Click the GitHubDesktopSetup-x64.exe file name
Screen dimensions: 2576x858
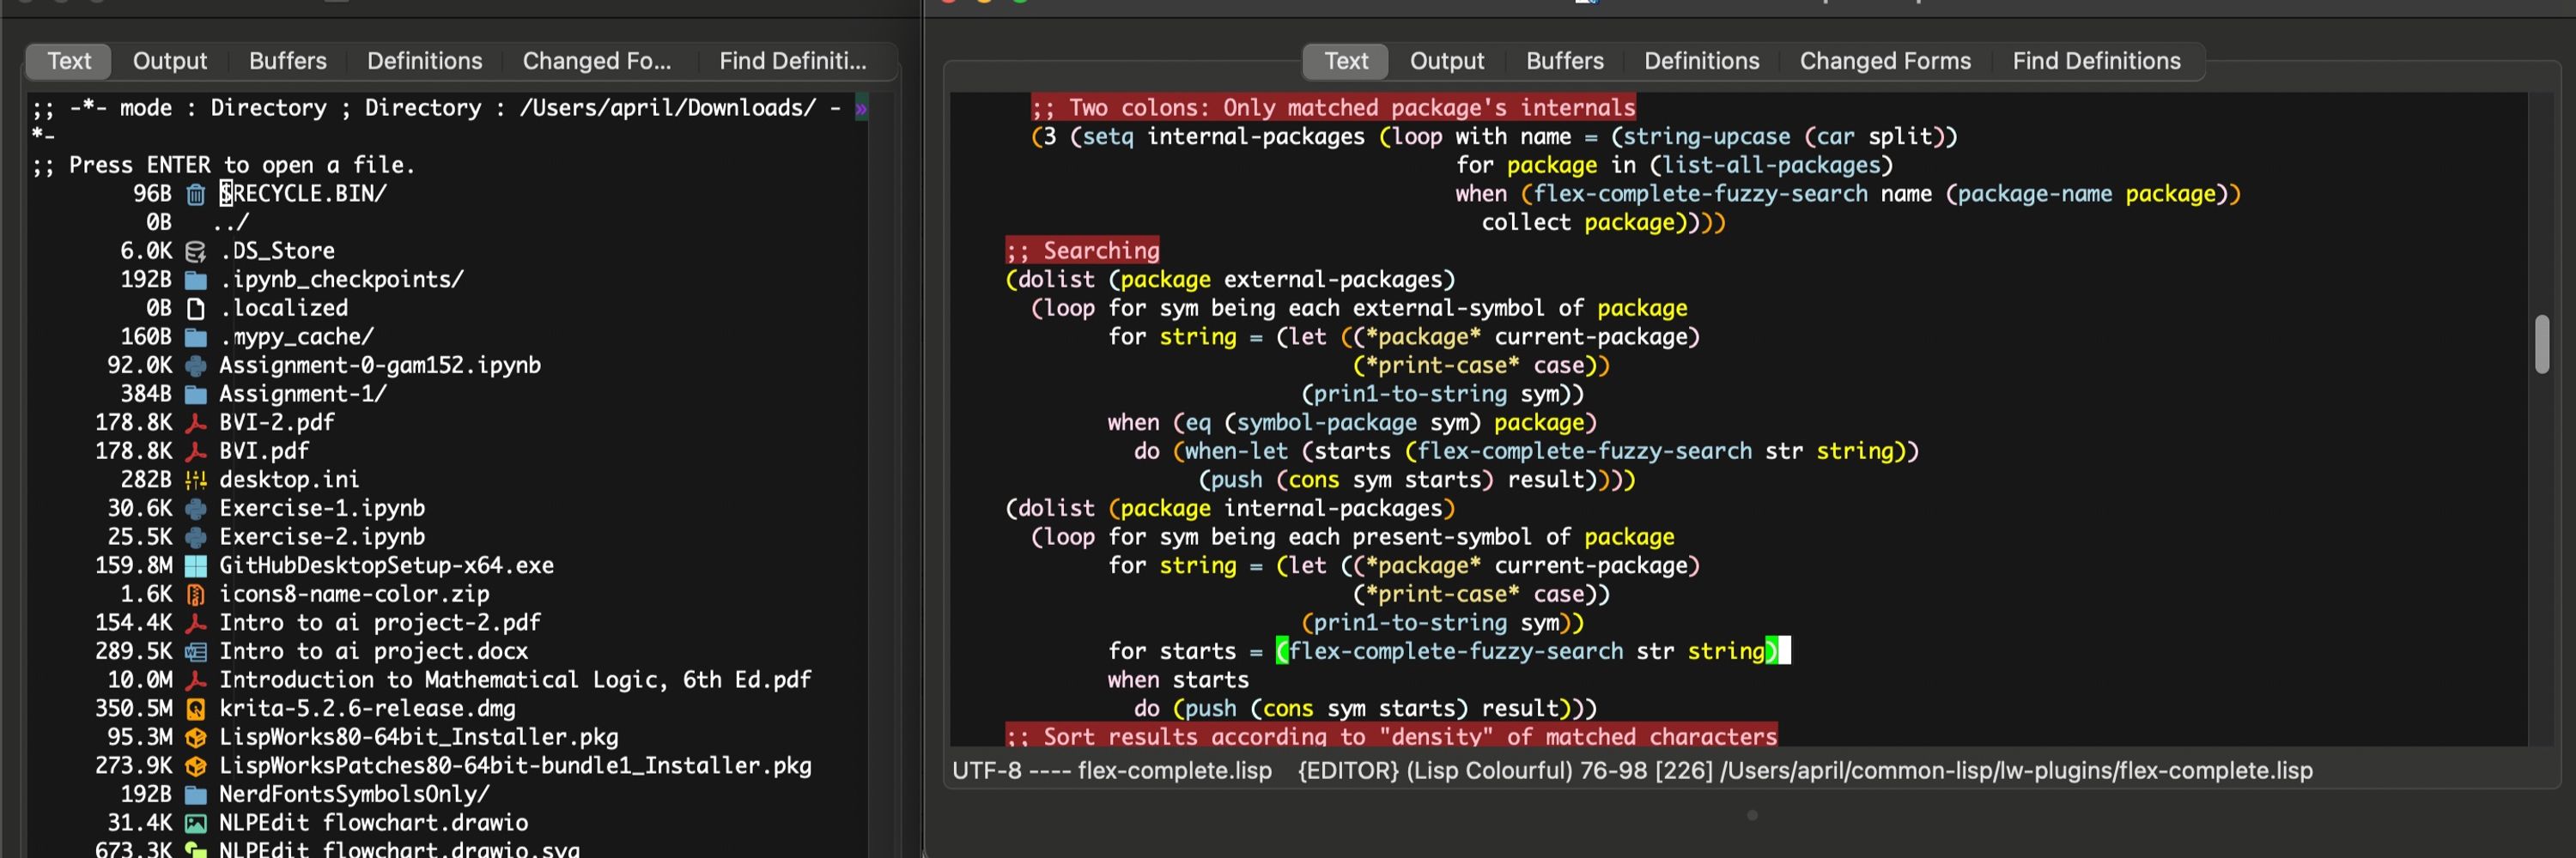pos(387,566)
